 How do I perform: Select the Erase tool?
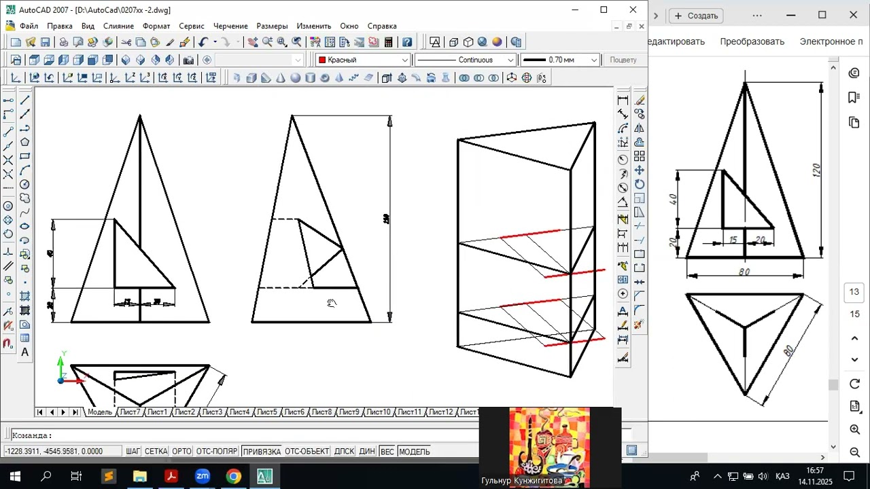[x=640, y=101]
